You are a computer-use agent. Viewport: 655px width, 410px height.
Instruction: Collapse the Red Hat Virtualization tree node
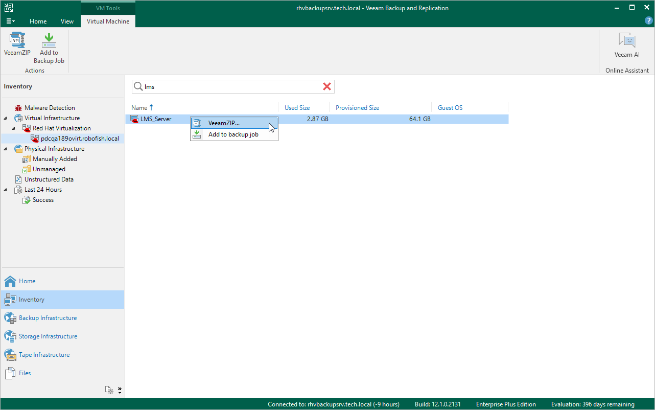[14, 128]
